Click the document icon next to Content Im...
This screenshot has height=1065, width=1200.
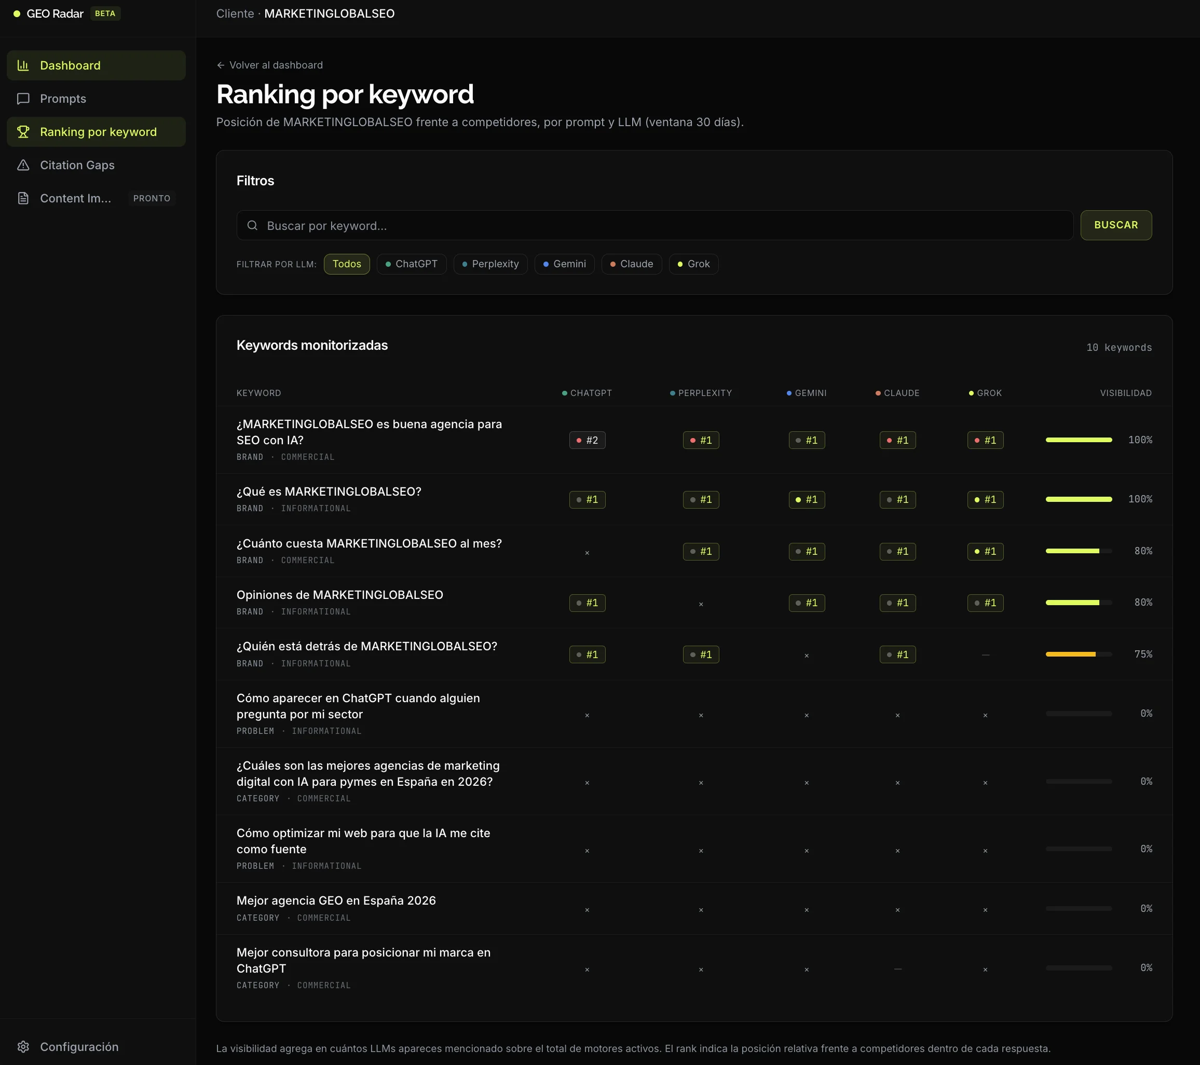pos(23,198)
